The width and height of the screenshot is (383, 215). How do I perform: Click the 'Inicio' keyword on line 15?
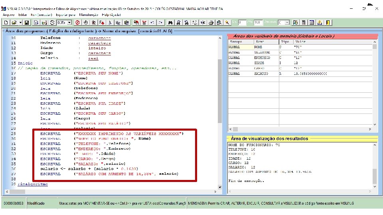click(25, 63)
